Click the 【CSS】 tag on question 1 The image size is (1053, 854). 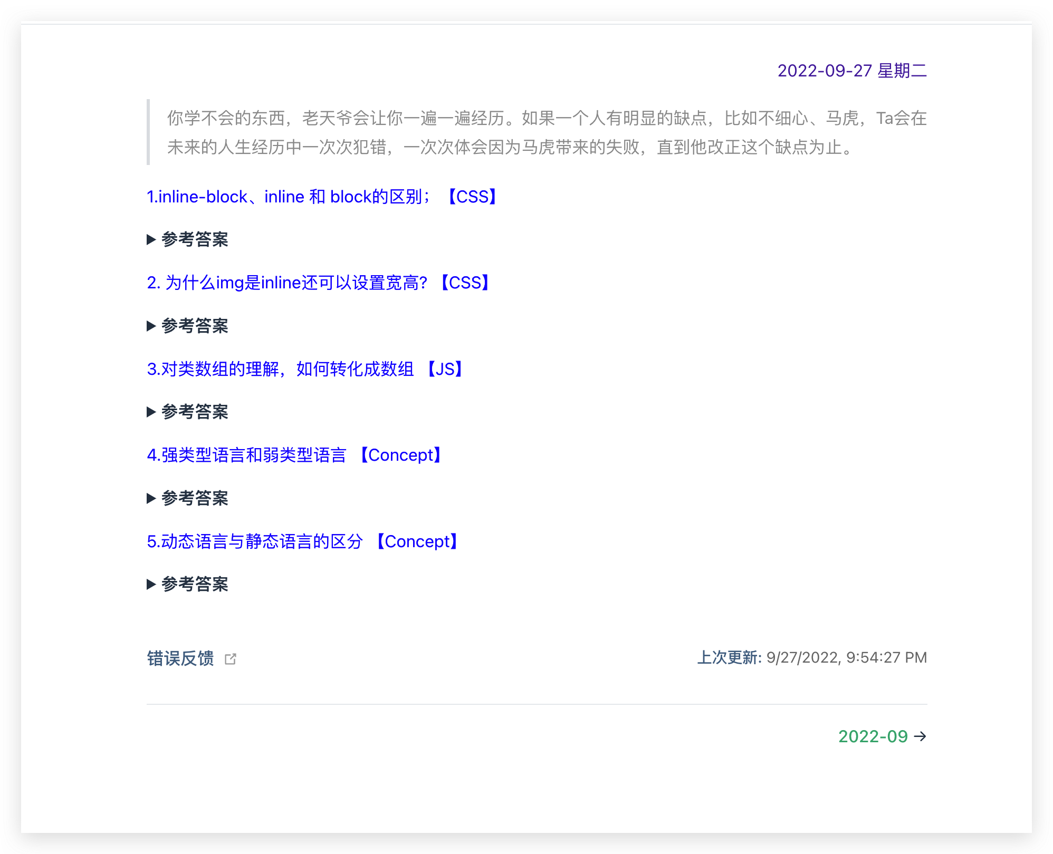tap(472, 197)
